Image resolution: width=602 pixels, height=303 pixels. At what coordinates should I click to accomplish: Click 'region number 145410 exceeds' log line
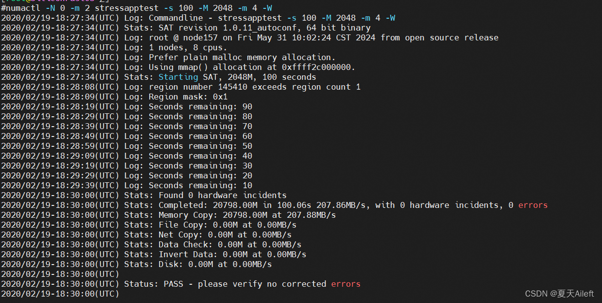pyautogui.click(x=181, y=87)
